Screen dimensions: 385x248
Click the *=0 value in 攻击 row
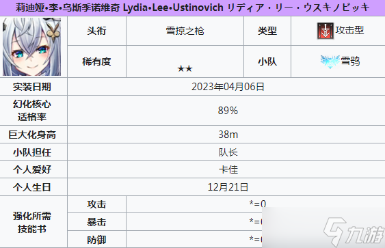[x=258, y=204]
